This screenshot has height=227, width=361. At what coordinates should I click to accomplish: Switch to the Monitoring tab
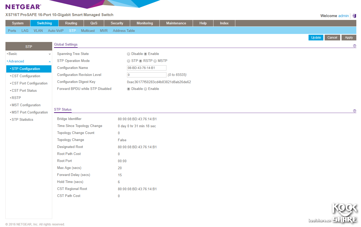145,23
